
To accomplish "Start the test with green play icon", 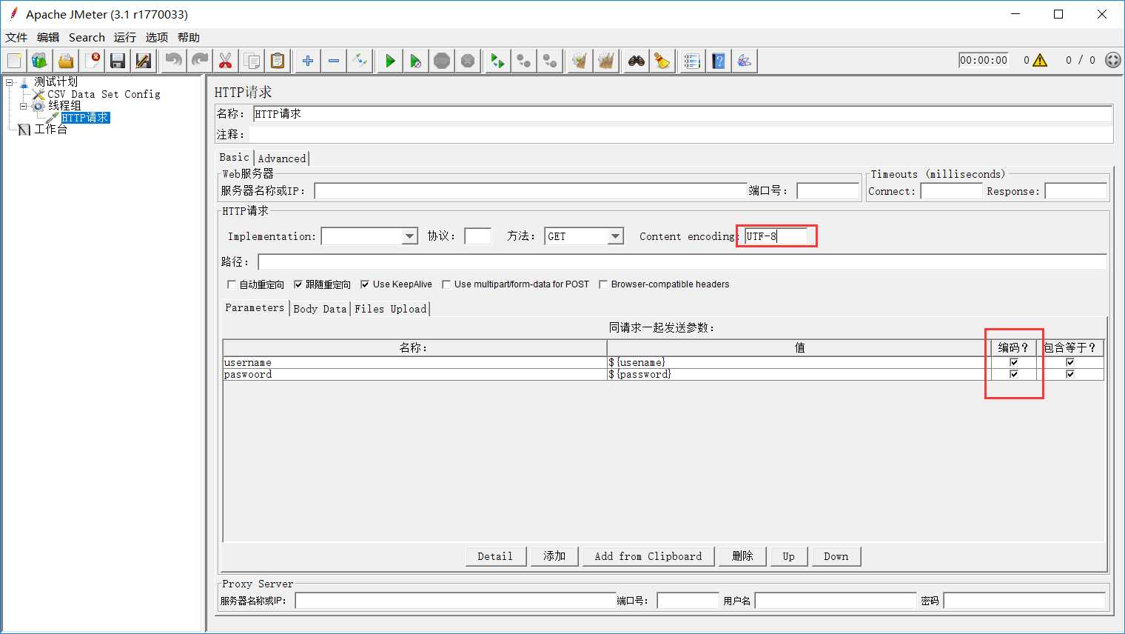I will [x=390, y=61].
